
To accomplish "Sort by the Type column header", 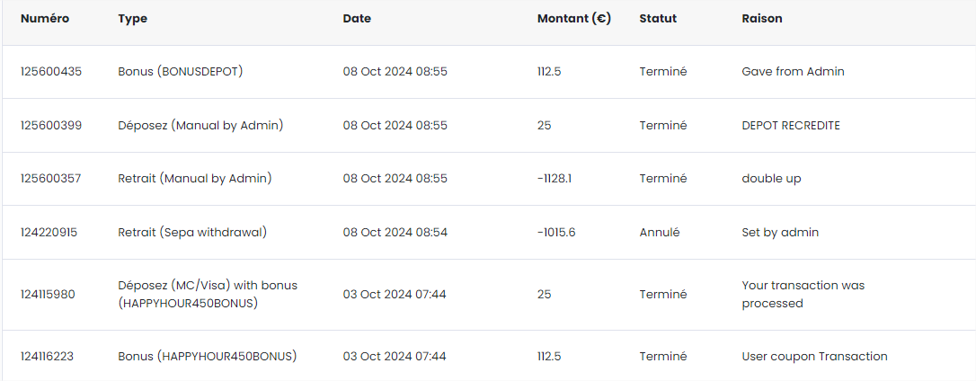I will (133, 19).
